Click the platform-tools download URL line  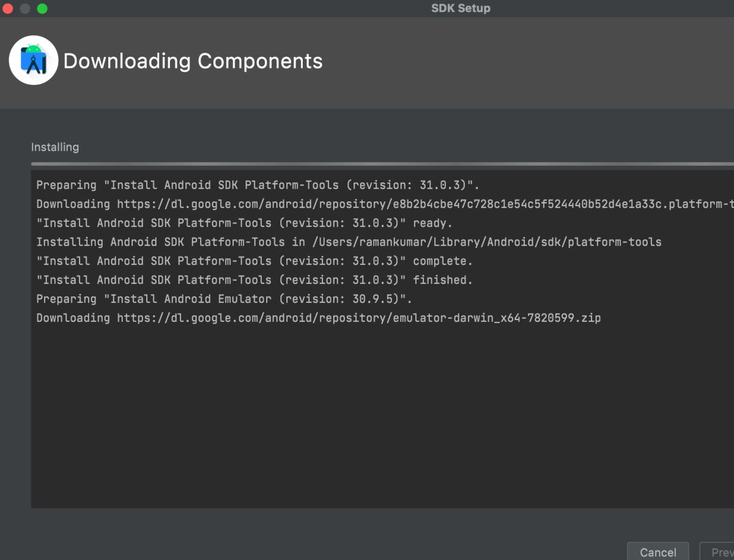[422, 204]
